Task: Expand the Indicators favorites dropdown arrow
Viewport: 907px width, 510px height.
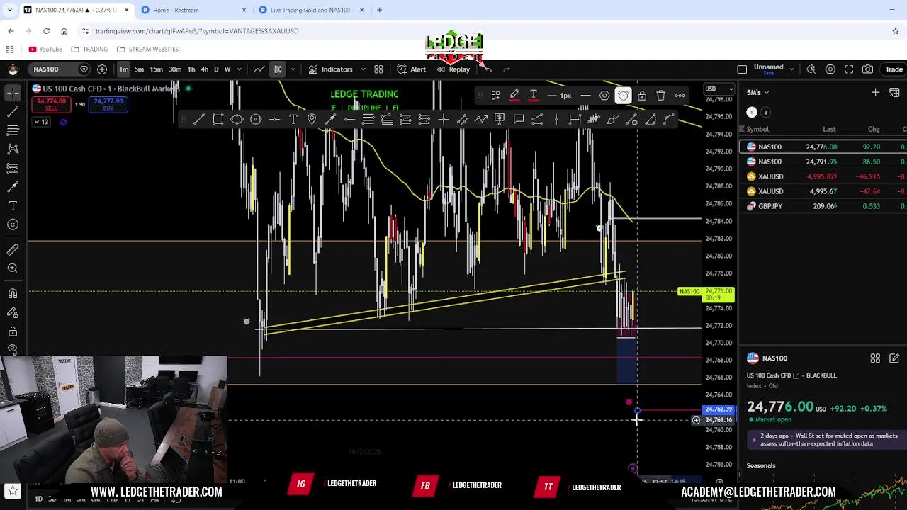Action: [x=364, y=69]
